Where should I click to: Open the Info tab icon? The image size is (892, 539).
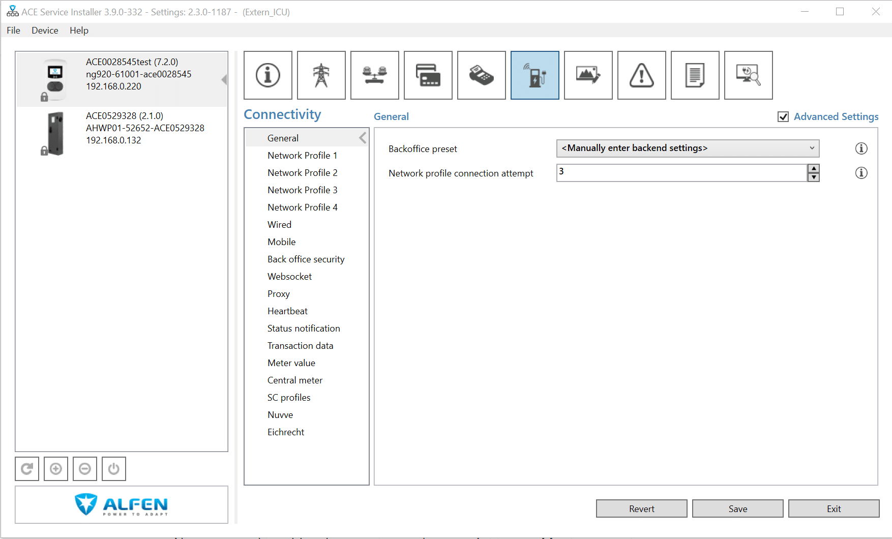click(268, 75)
